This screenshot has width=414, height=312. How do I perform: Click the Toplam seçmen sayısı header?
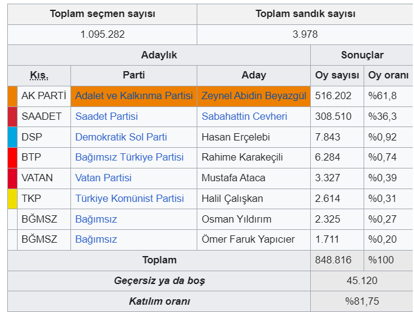[x=103, y=14]
